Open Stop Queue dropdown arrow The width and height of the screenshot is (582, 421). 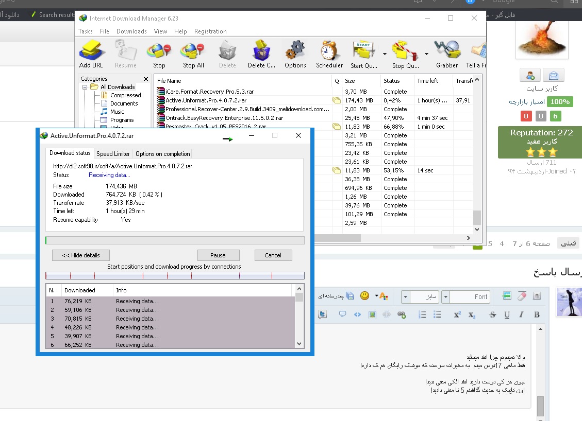point(426,54)
